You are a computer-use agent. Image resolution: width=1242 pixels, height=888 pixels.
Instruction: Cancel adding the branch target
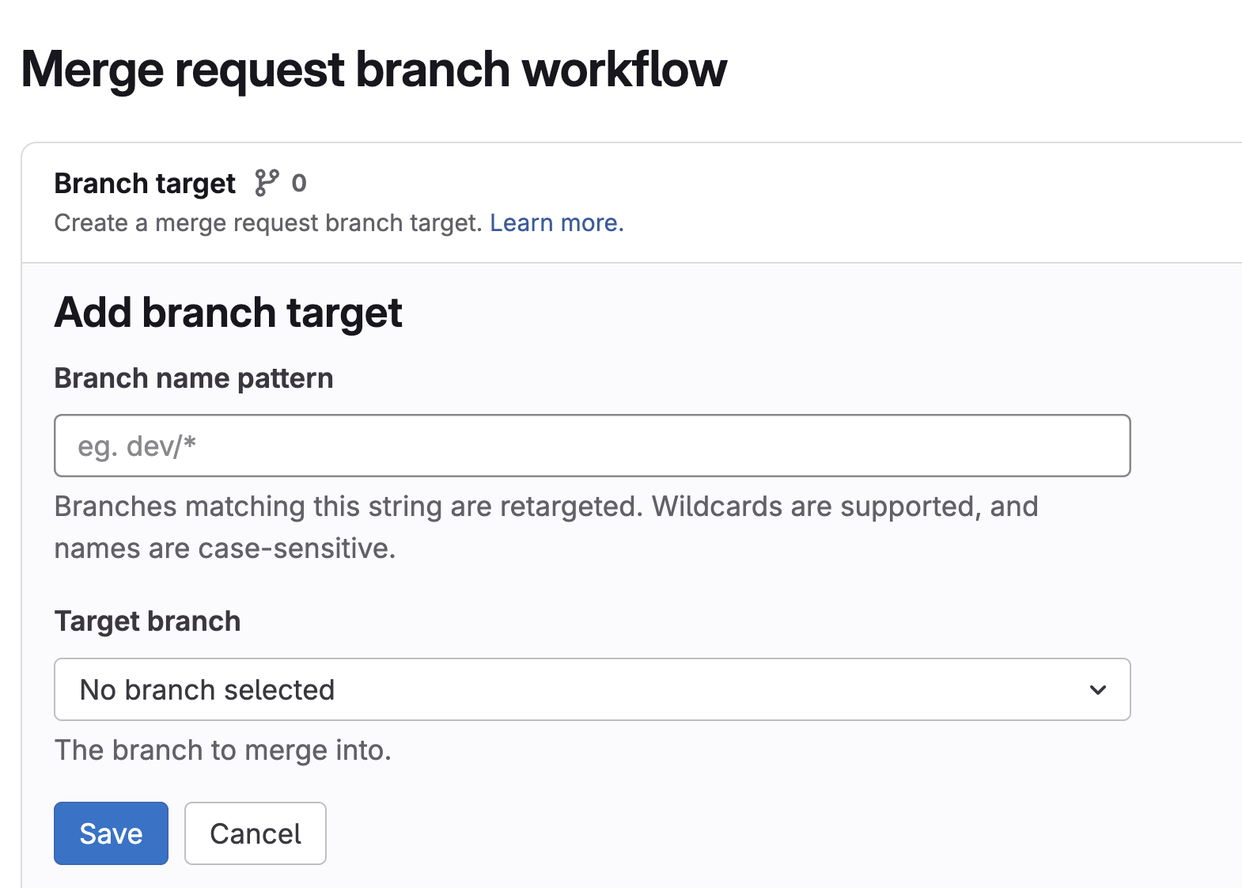click(255, 833)
